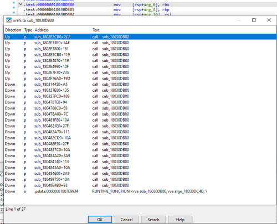Select xref row sub_1802E7F30+235

coord(140,72)
